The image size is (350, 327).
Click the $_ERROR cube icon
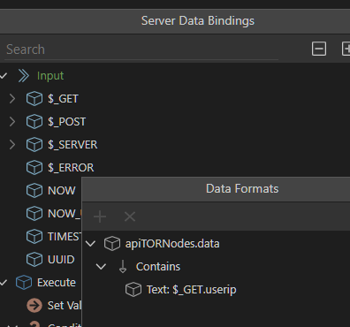[x=34, y=168]
